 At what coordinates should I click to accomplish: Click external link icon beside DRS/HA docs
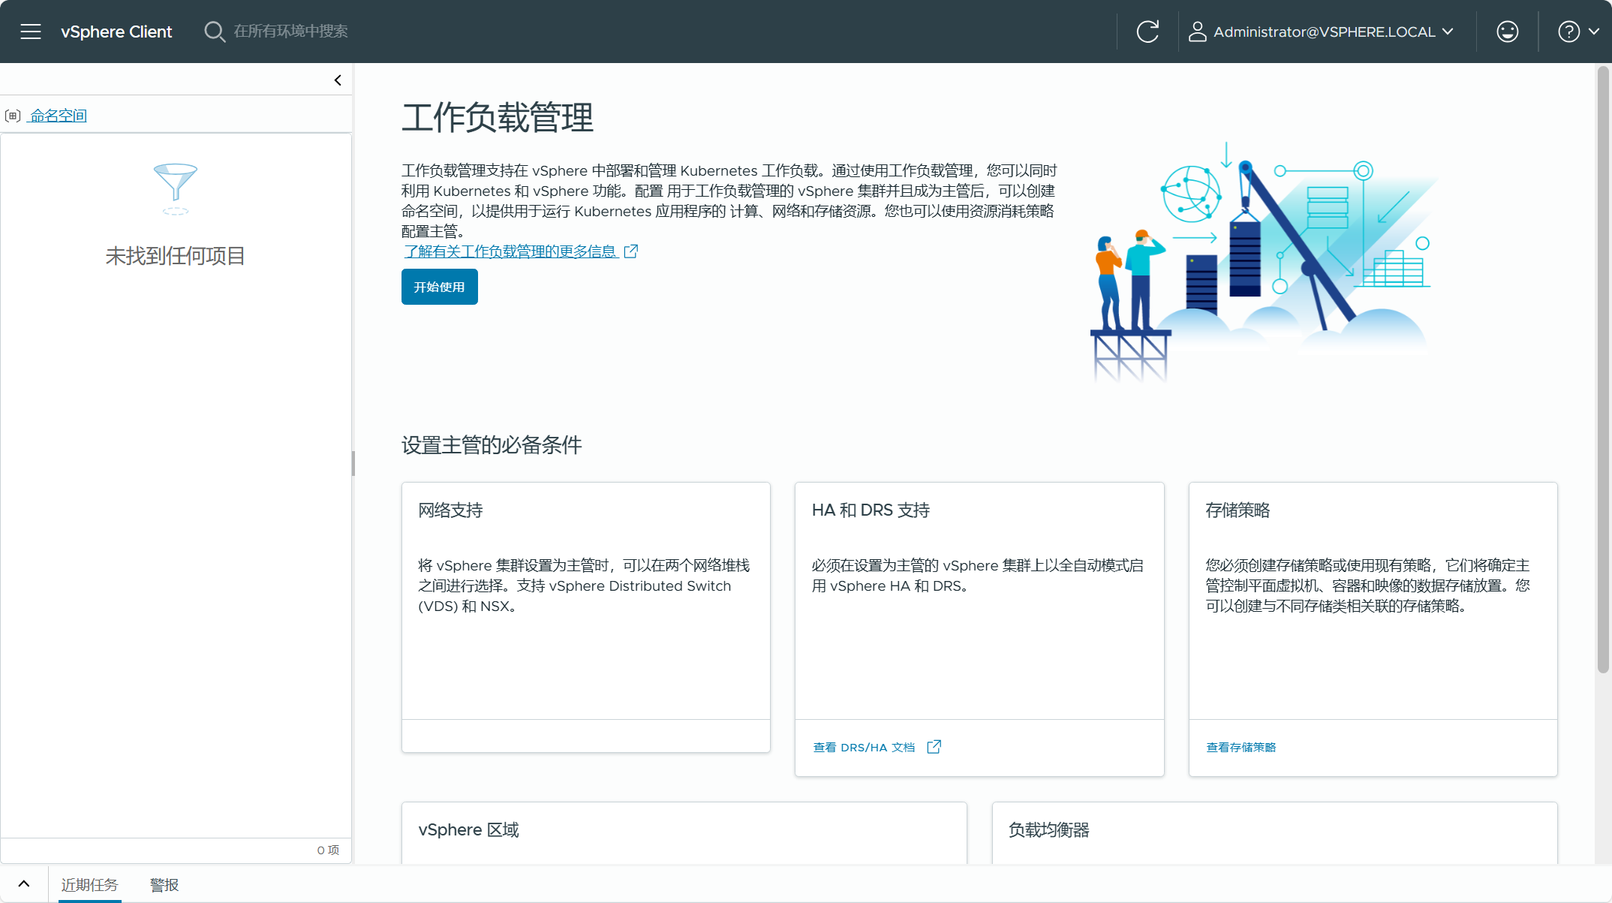934,747
